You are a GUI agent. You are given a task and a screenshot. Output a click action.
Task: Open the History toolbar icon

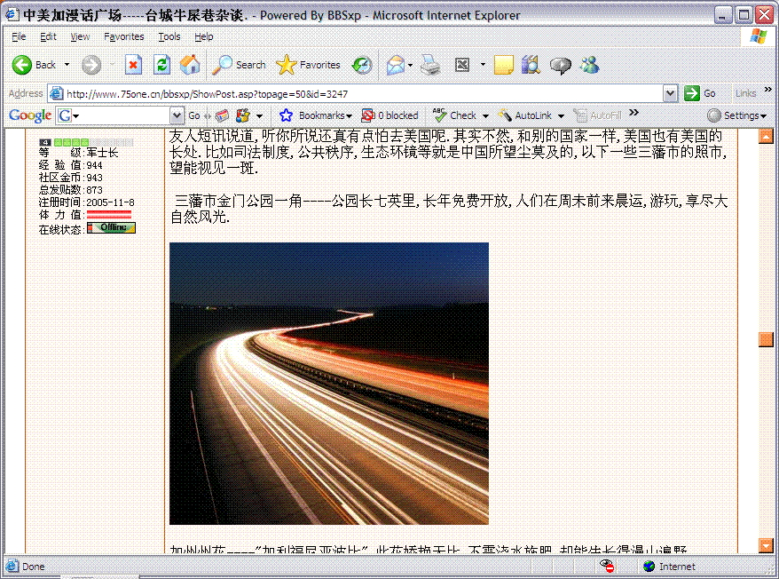point(362,65)
